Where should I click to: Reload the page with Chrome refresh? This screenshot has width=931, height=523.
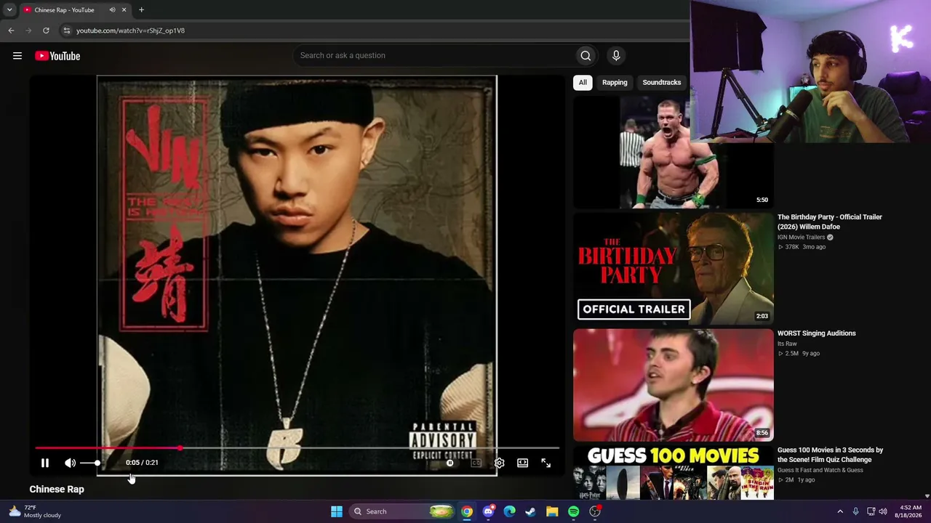pyautogui.click(x=46, y=31)
